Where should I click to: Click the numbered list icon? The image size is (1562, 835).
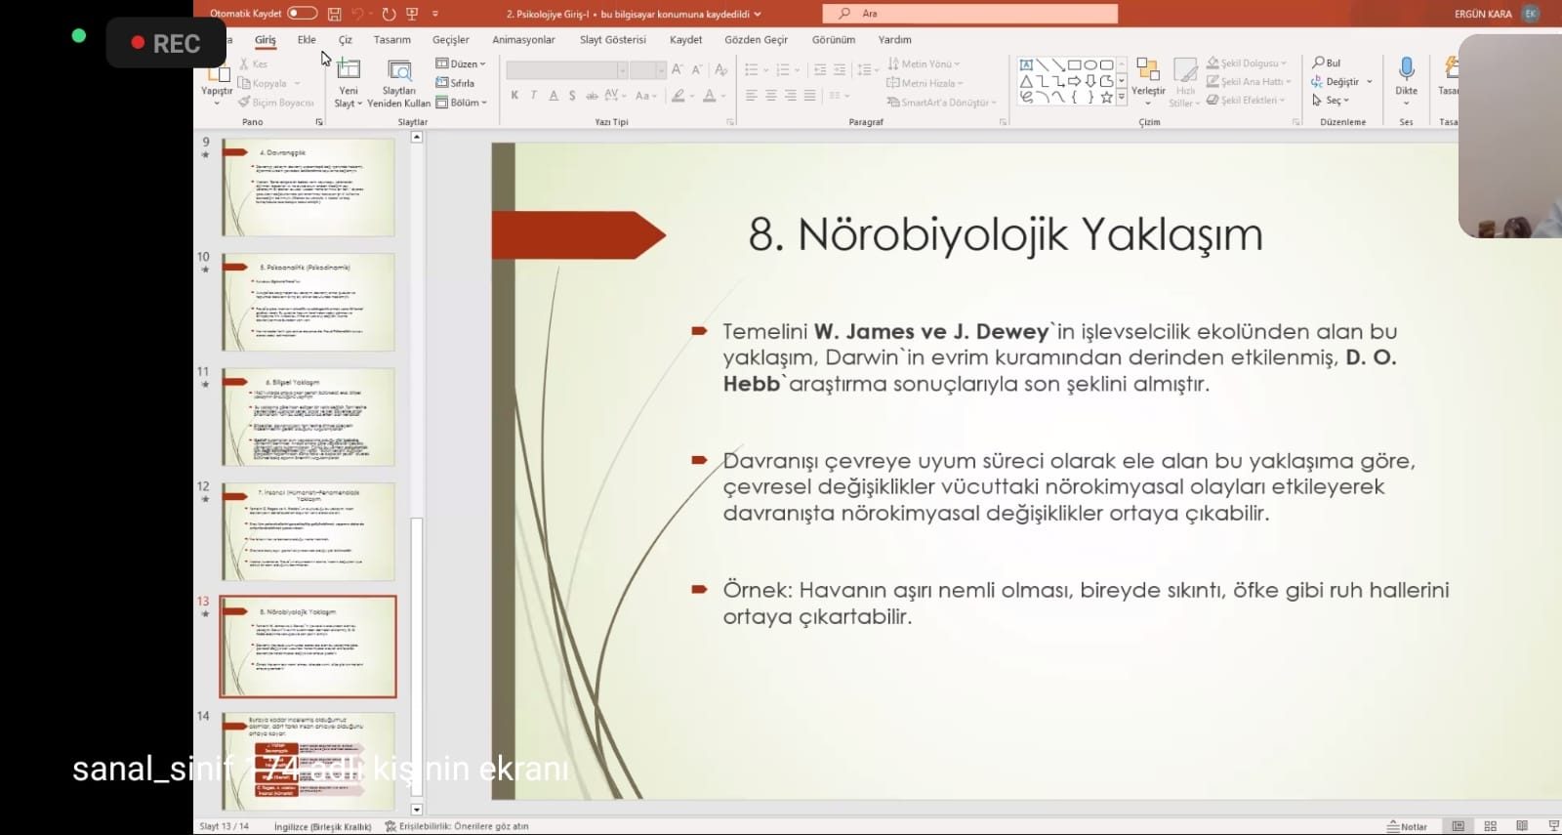click(782, 69)
